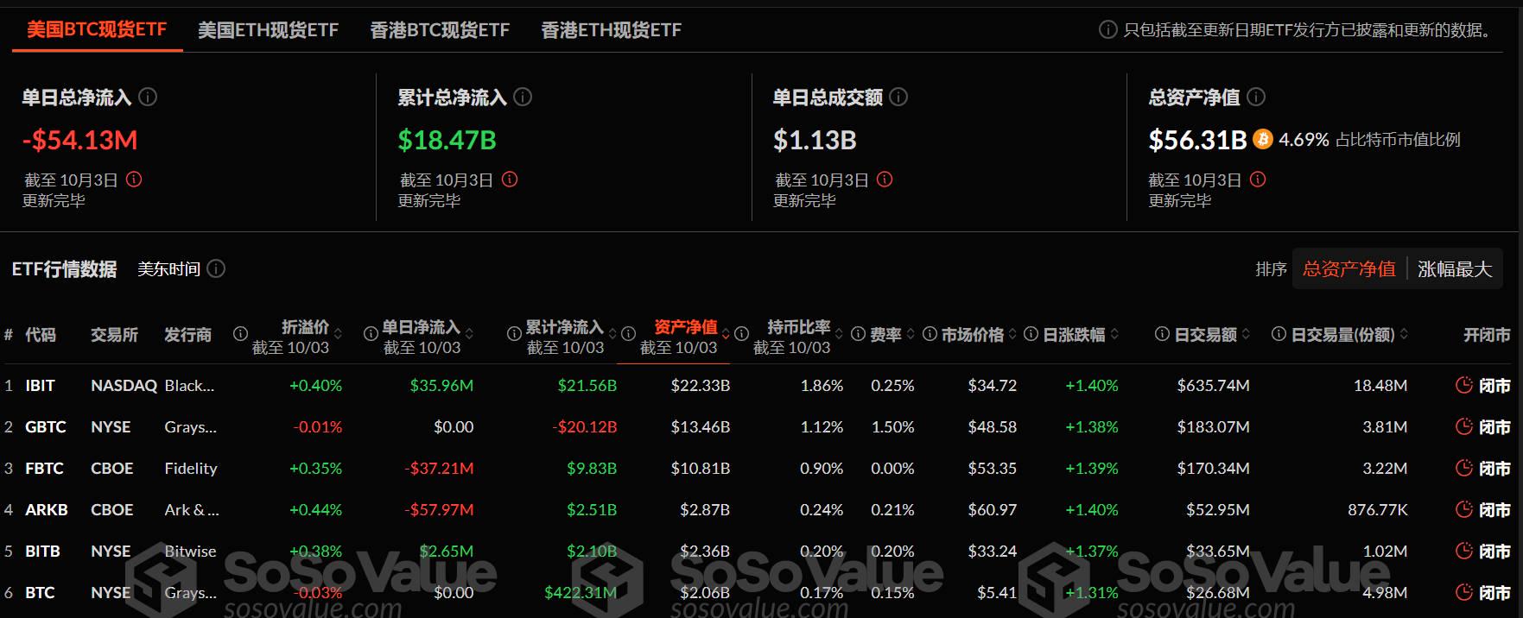Sort ranking by 涨幅最大

click(1455, 269)
